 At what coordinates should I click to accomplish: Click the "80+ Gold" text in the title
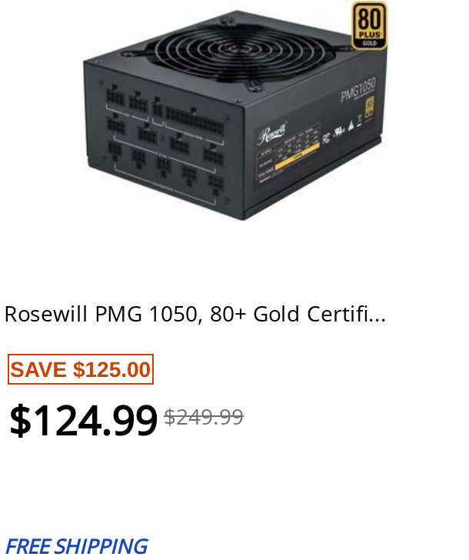[254, 315]
